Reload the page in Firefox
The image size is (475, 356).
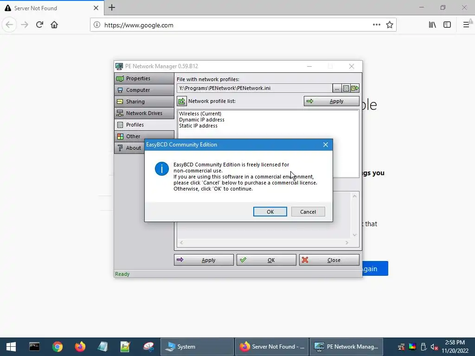[x=39, y=25]
